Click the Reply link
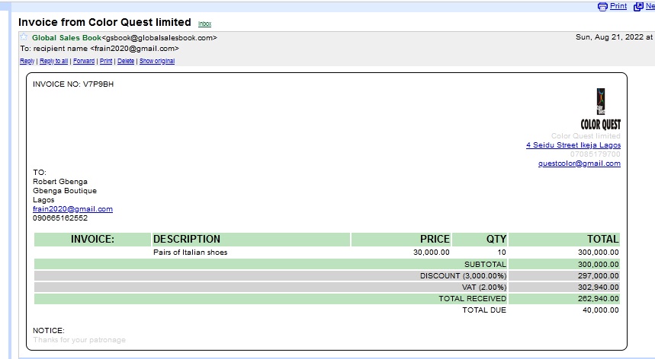 pyautogui.click(x=27, y=61)
